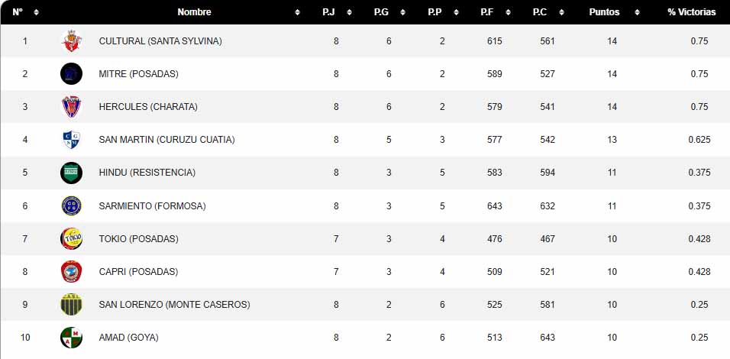Open the SARMIENTO (FORMOSA) team name

[152, 205]
